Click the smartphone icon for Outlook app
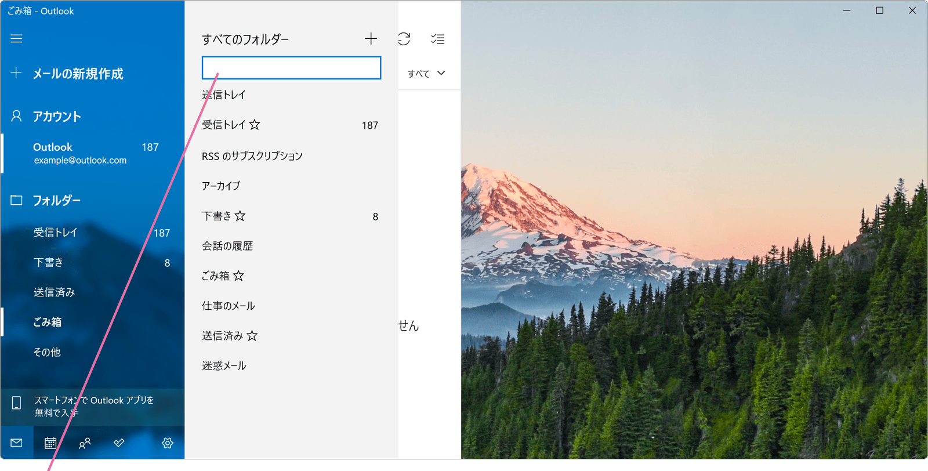Image resolution: width=928 pixels, height=471 pixels. 16,403
